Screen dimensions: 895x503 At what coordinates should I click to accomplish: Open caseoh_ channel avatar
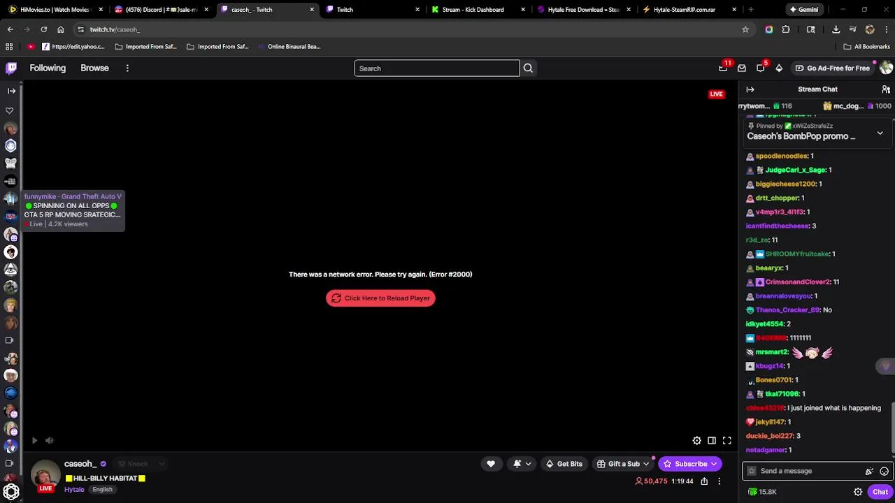point(45,476)
